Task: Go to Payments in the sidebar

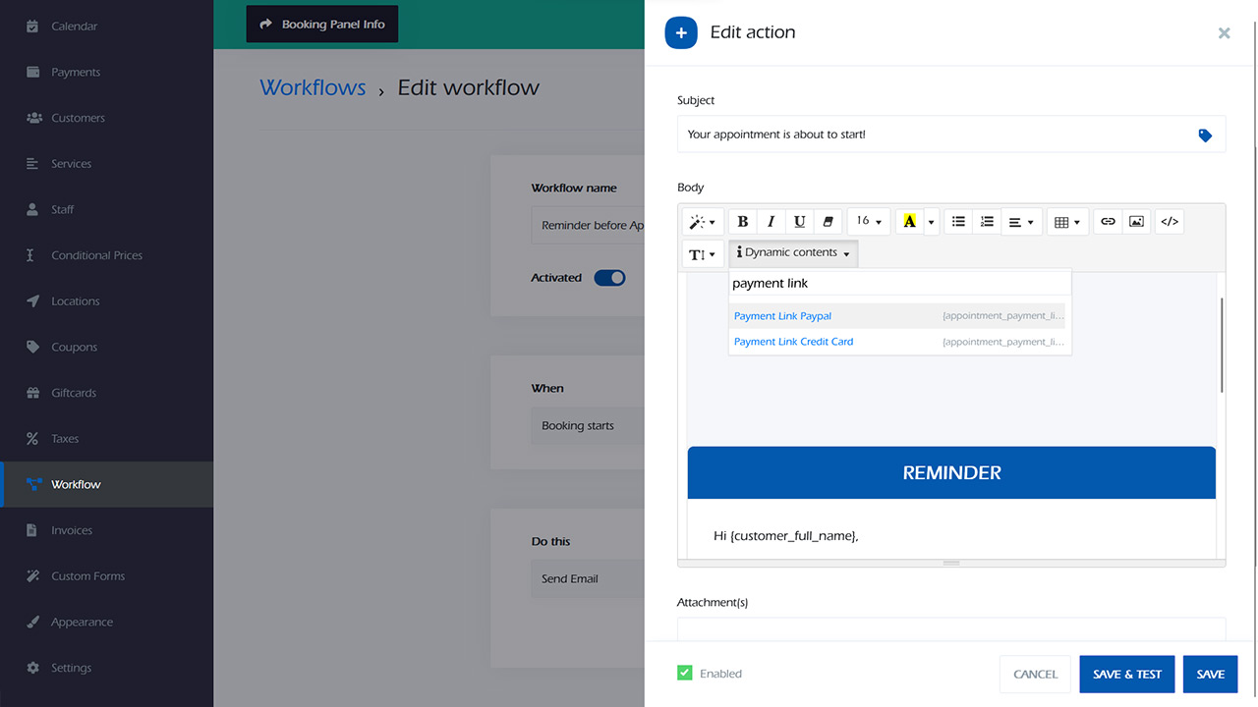Action: [x=106, y=72]
